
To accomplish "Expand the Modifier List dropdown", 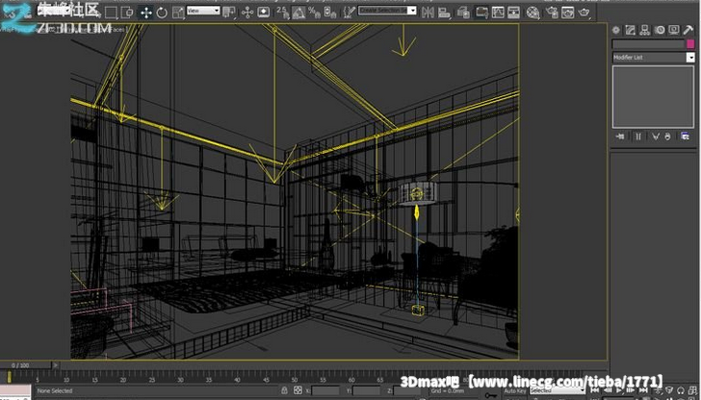I will coord(653,58).
